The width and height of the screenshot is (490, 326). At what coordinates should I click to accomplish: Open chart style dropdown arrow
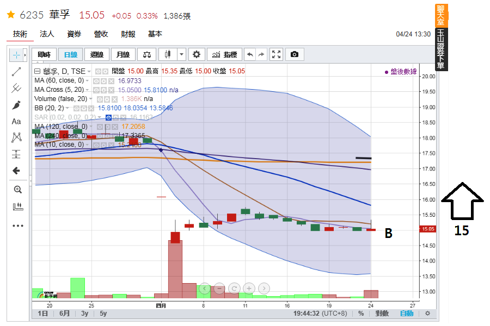coord(181,54)
